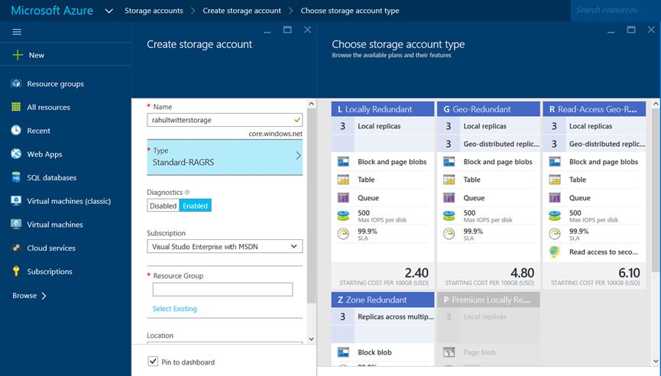Go to Storage accounts breadcrumb
Screen dimensions: 661x376
(x=154, y=11)
